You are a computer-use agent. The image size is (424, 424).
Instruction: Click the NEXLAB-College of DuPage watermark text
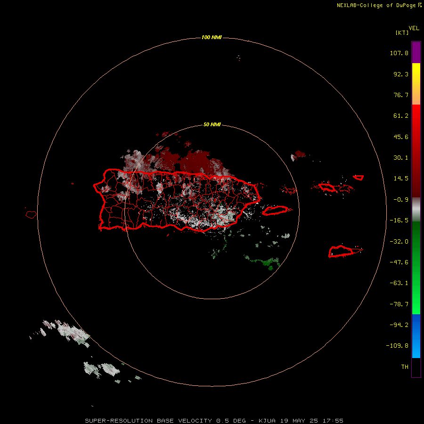[x=379, y=5]
